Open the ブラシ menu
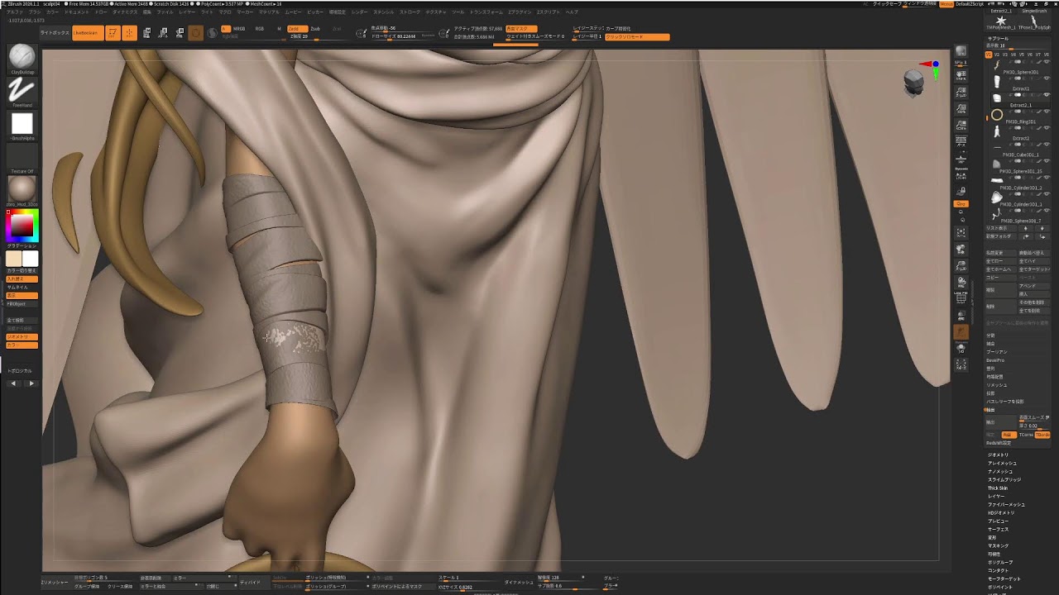 coord(34,12)
